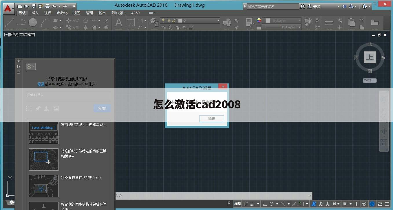Open Autodesk Exchange X icon
The image size is (393, 210).
(x=344, y=6)
